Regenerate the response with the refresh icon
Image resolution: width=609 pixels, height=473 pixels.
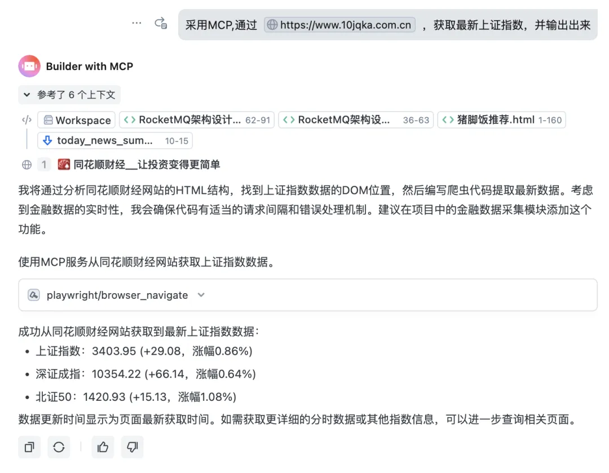[x=59, y=447]
